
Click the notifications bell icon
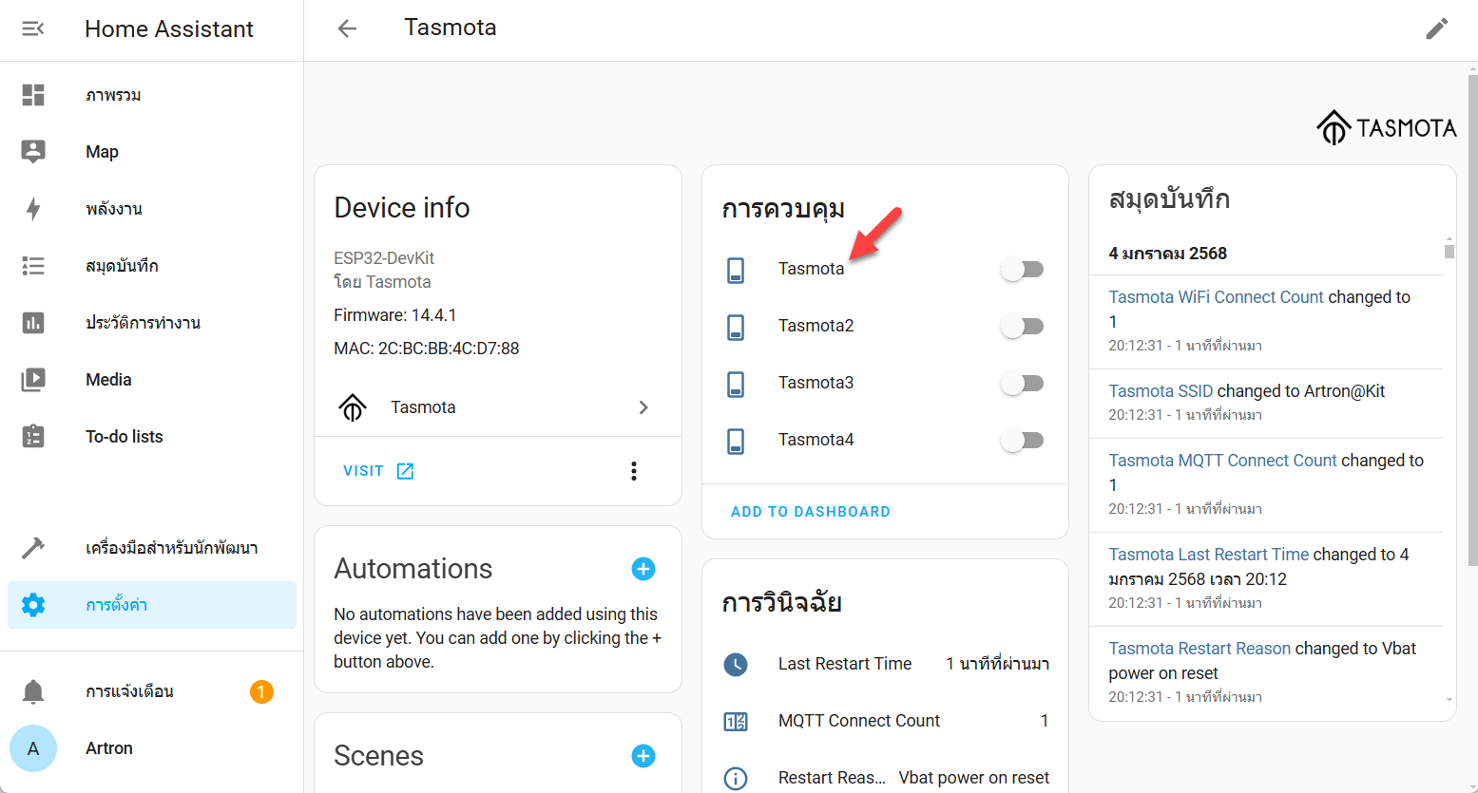click(33, 691)
